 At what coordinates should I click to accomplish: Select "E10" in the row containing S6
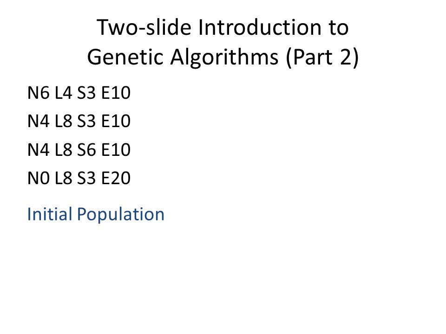(116, 150)
